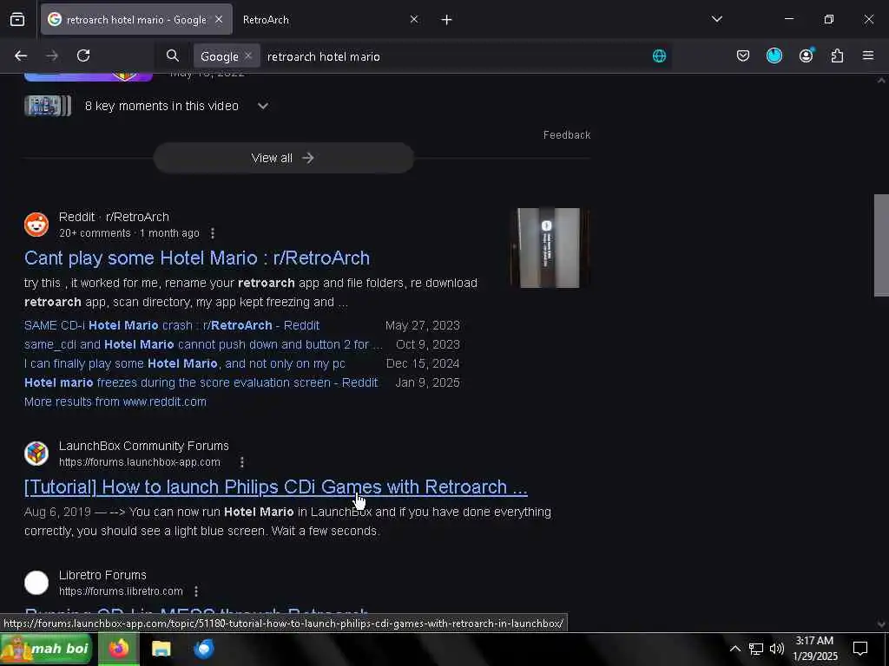Open same_cdi cannot push down sublink
The height and width of the screenshot is (666, 889).
[203, 344]
